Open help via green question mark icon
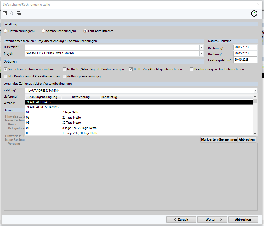This screenshot has height=226, width=264. [254, 14]
